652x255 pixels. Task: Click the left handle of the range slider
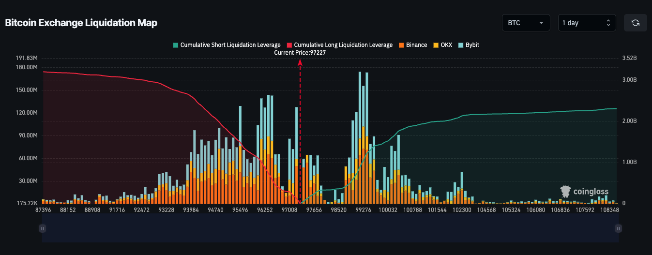pos(43,228)
